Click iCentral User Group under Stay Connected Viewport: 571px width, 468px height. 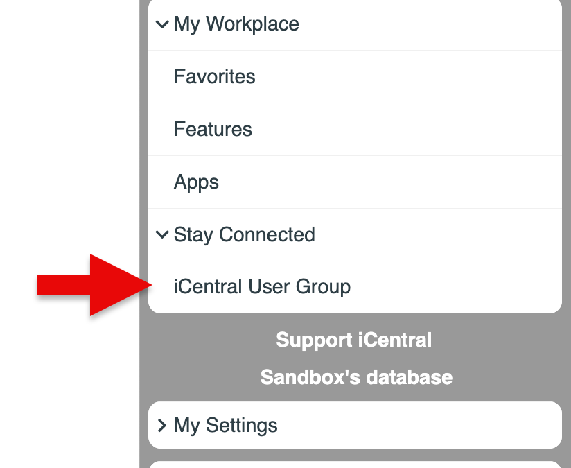tap(262, 286)
